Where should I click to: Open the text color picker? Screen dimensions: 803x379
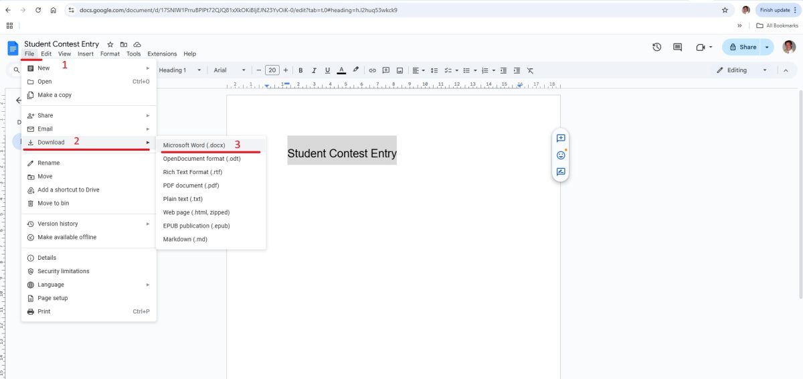341,70
